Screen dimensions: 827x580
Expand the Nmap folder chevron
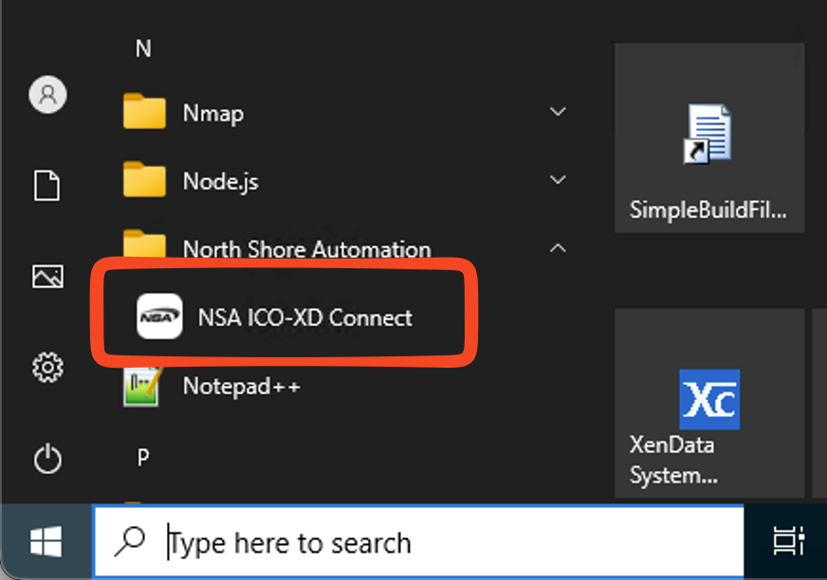tap(558, 112)
